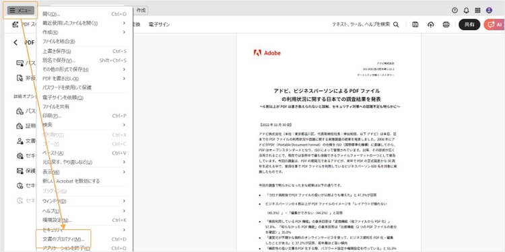This screenshot has height=252, width=505.
Task: Select ペースト in the menu
Action: [84, 153]
